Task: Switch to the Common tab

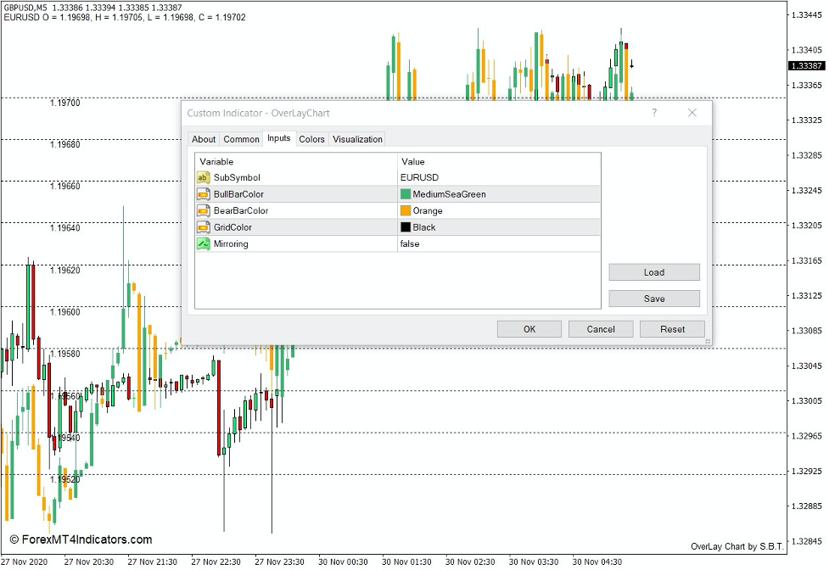Action: tap(242, 139)
